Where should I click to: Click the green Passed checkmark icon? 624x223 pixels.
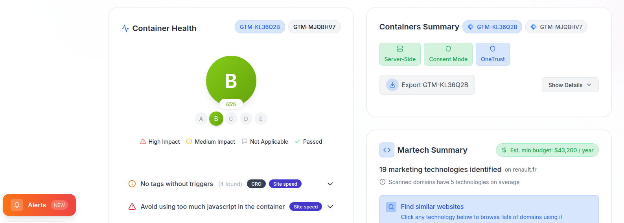[298, 141]
